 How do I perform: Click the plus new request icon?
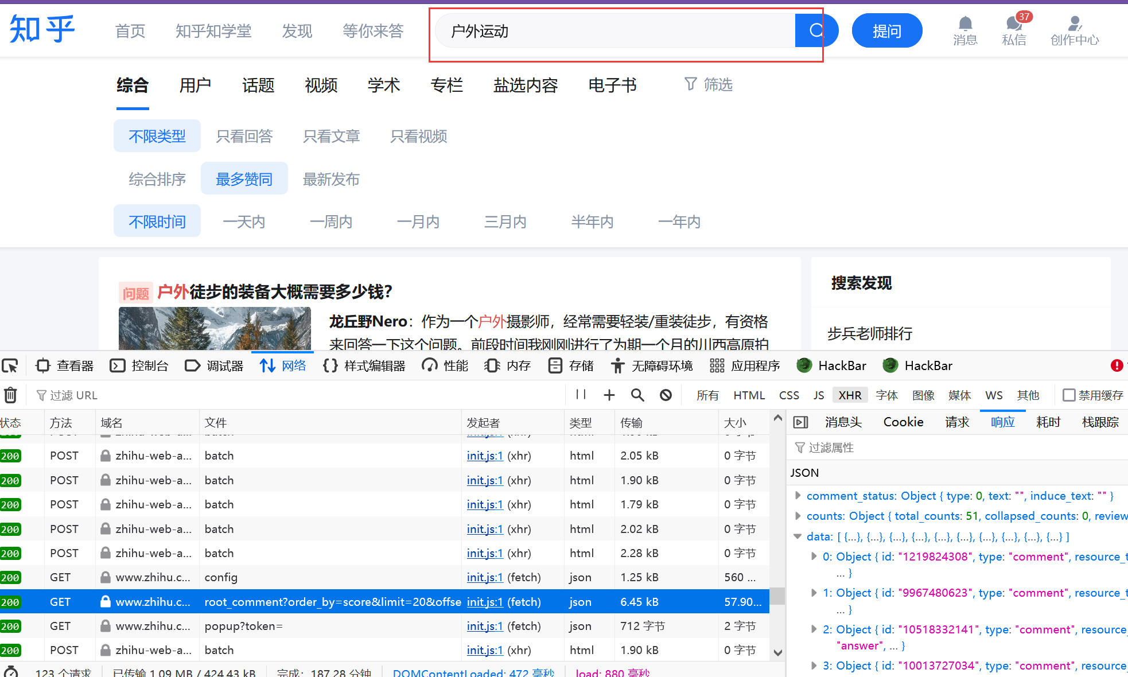(x=609, y=395)
